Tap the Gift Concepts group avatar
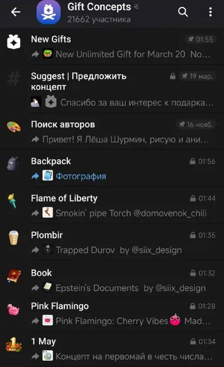The image size is (224, 367). pos(49,12)
